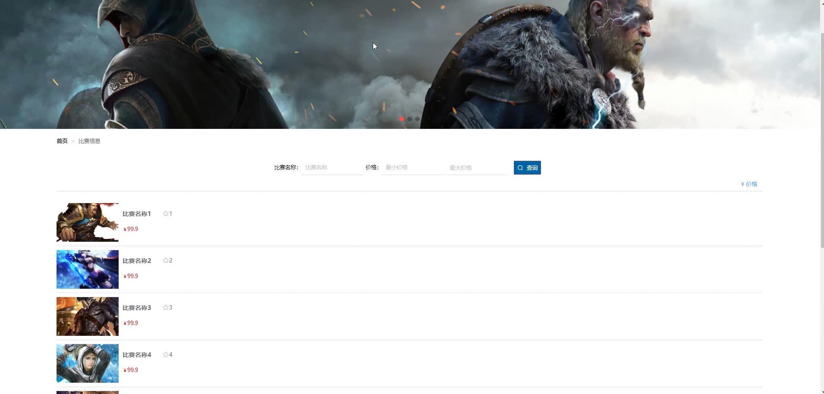This screenshot has height=394, width=824.
Task: Open the 比赛名称4 title
Action: tap(137, 355)
